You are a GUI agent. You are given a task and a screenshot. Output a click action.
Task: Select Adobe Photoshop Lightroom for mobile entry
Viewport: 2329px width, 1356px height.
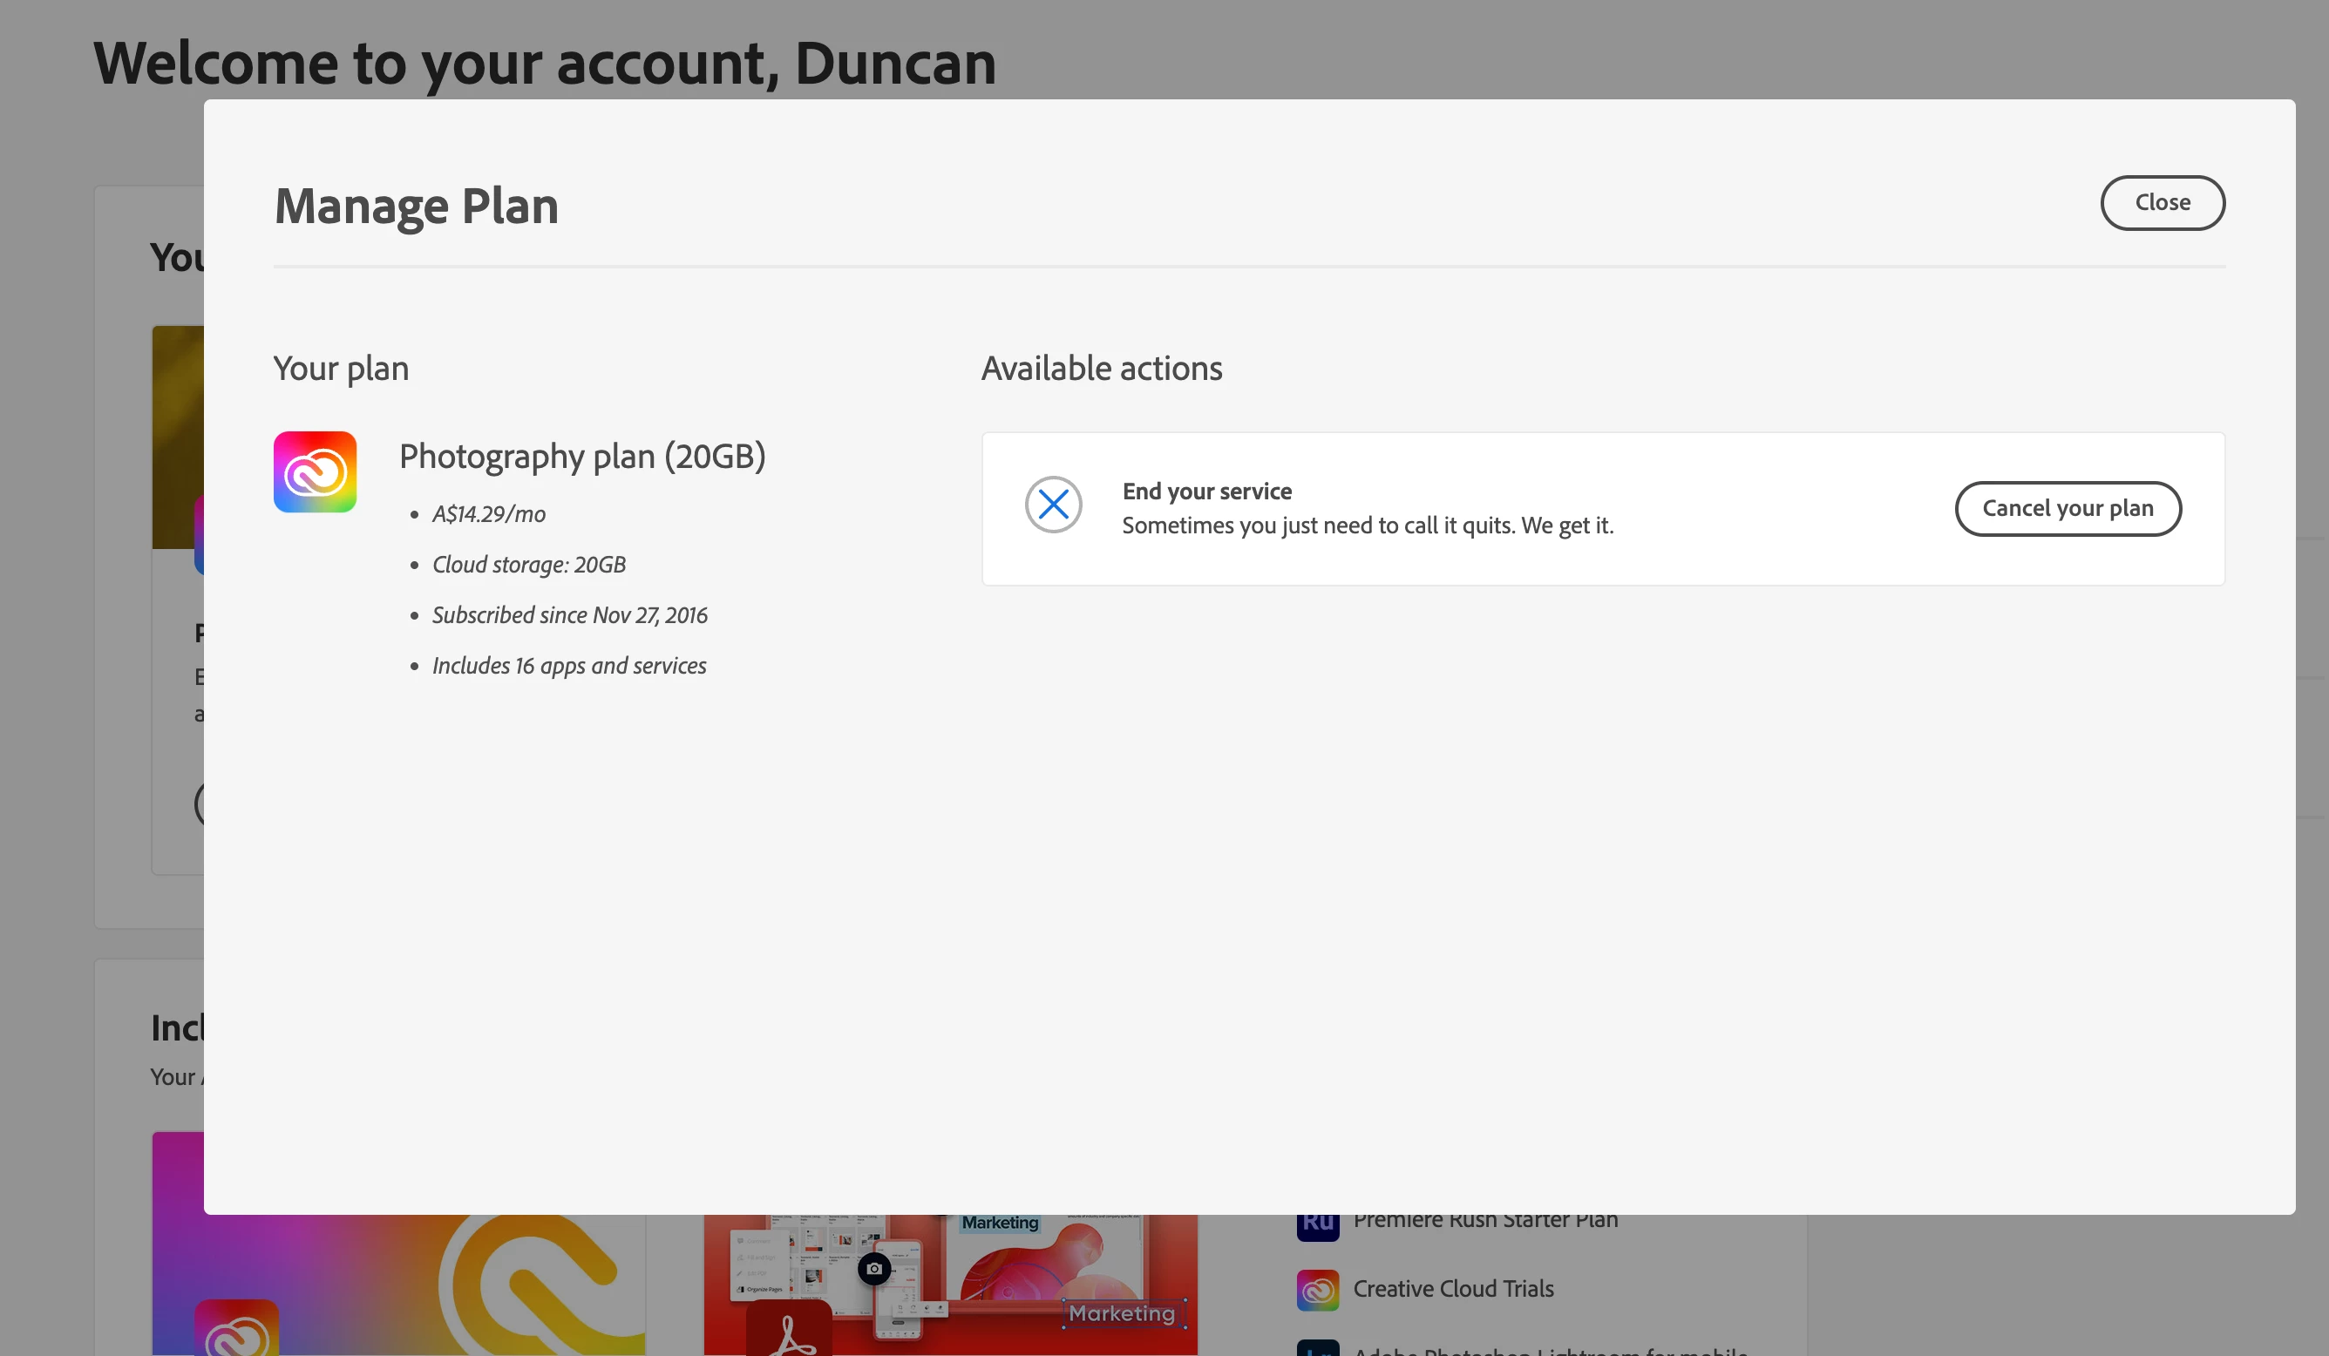pos(1549,1351)
